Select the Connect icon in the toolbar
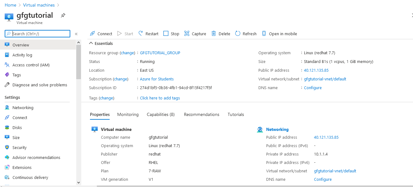Image resolution: width=413 pixels, height=187 pixels. [101, 33]
